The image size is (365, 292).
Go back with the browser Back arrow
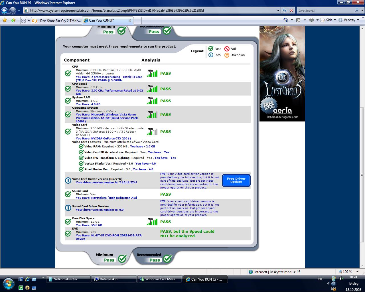(4, 11)
